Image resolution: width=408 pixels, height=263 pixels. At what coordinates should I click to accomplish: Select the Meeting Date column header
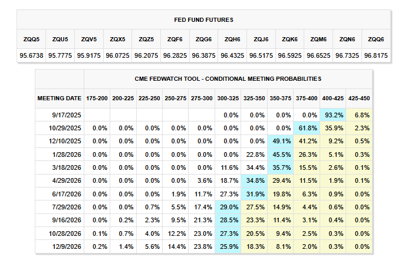[x=60, y=97]
